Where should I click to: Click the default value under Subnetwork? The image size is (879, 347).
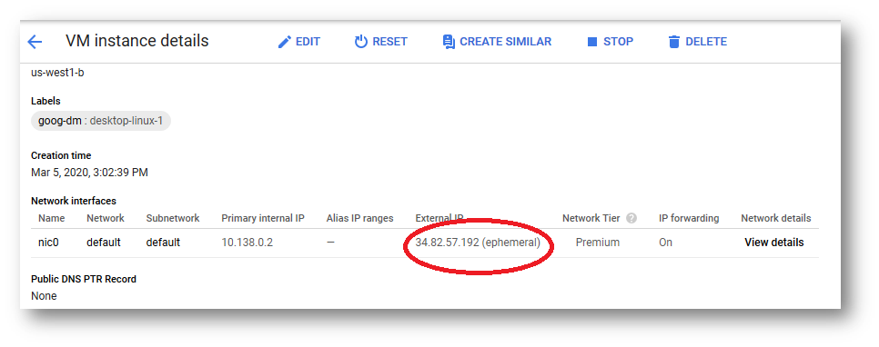pyautogui.click(x=163, y=243)
